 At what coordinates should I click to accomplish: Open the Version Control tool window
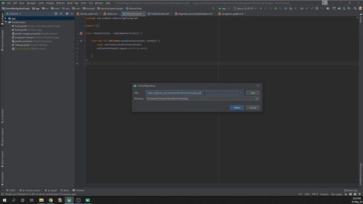click(30, 190)
